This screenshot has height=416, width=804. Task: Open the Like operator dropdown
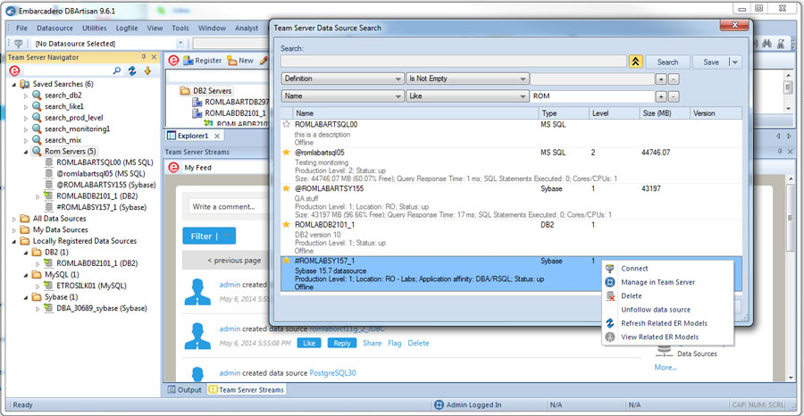[523, 96]
